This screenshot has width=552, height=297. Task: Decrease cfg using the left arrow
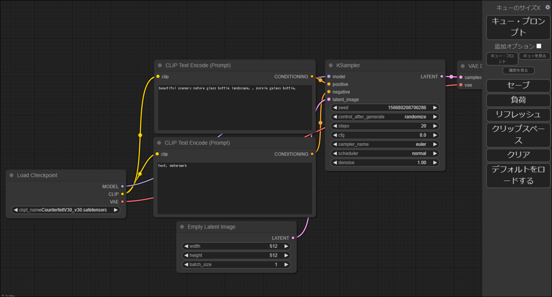click(x=335, y=135)
